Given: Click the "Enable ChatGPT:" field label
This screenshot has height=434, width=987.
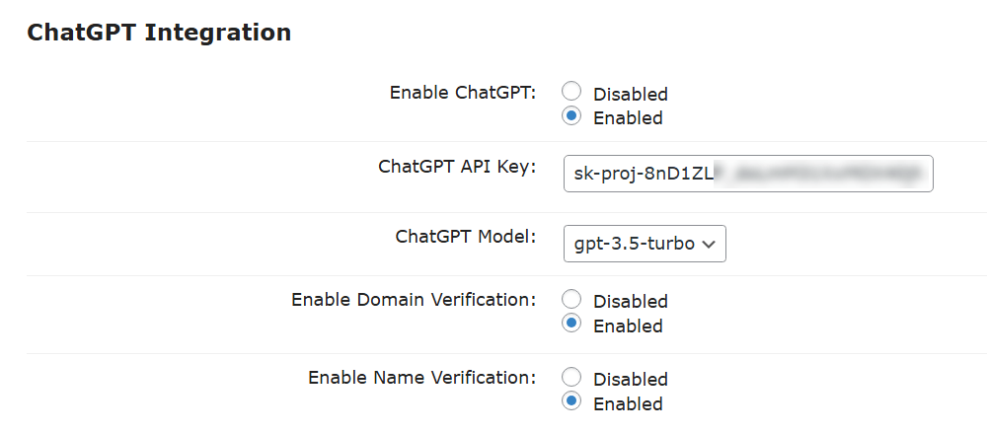Looking at the screenshot, I should pyautogui.click(x=462, y=93).
